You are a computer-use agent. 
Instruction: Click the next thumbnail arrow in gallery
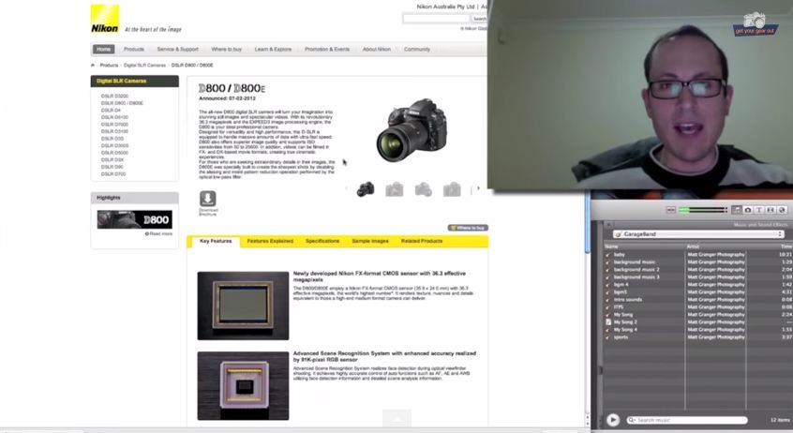tap(478, 188)
